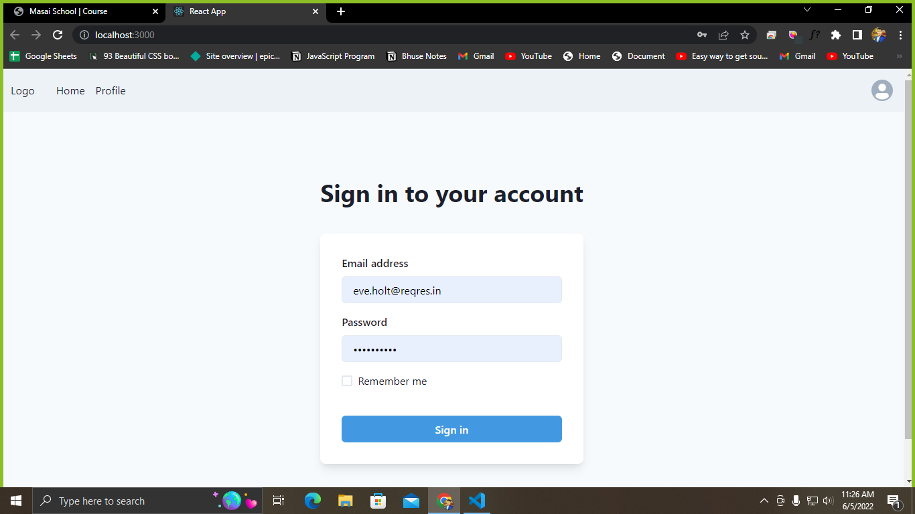Launch Visual Studio Code from taskbar
This screenshot has width=915, height=514.
pos(476,501)
